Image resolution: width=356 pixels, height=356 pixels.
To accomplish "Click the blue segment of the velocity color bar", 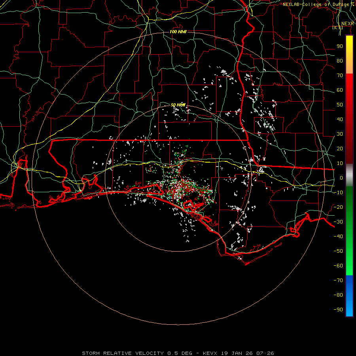I will (349, 296).
